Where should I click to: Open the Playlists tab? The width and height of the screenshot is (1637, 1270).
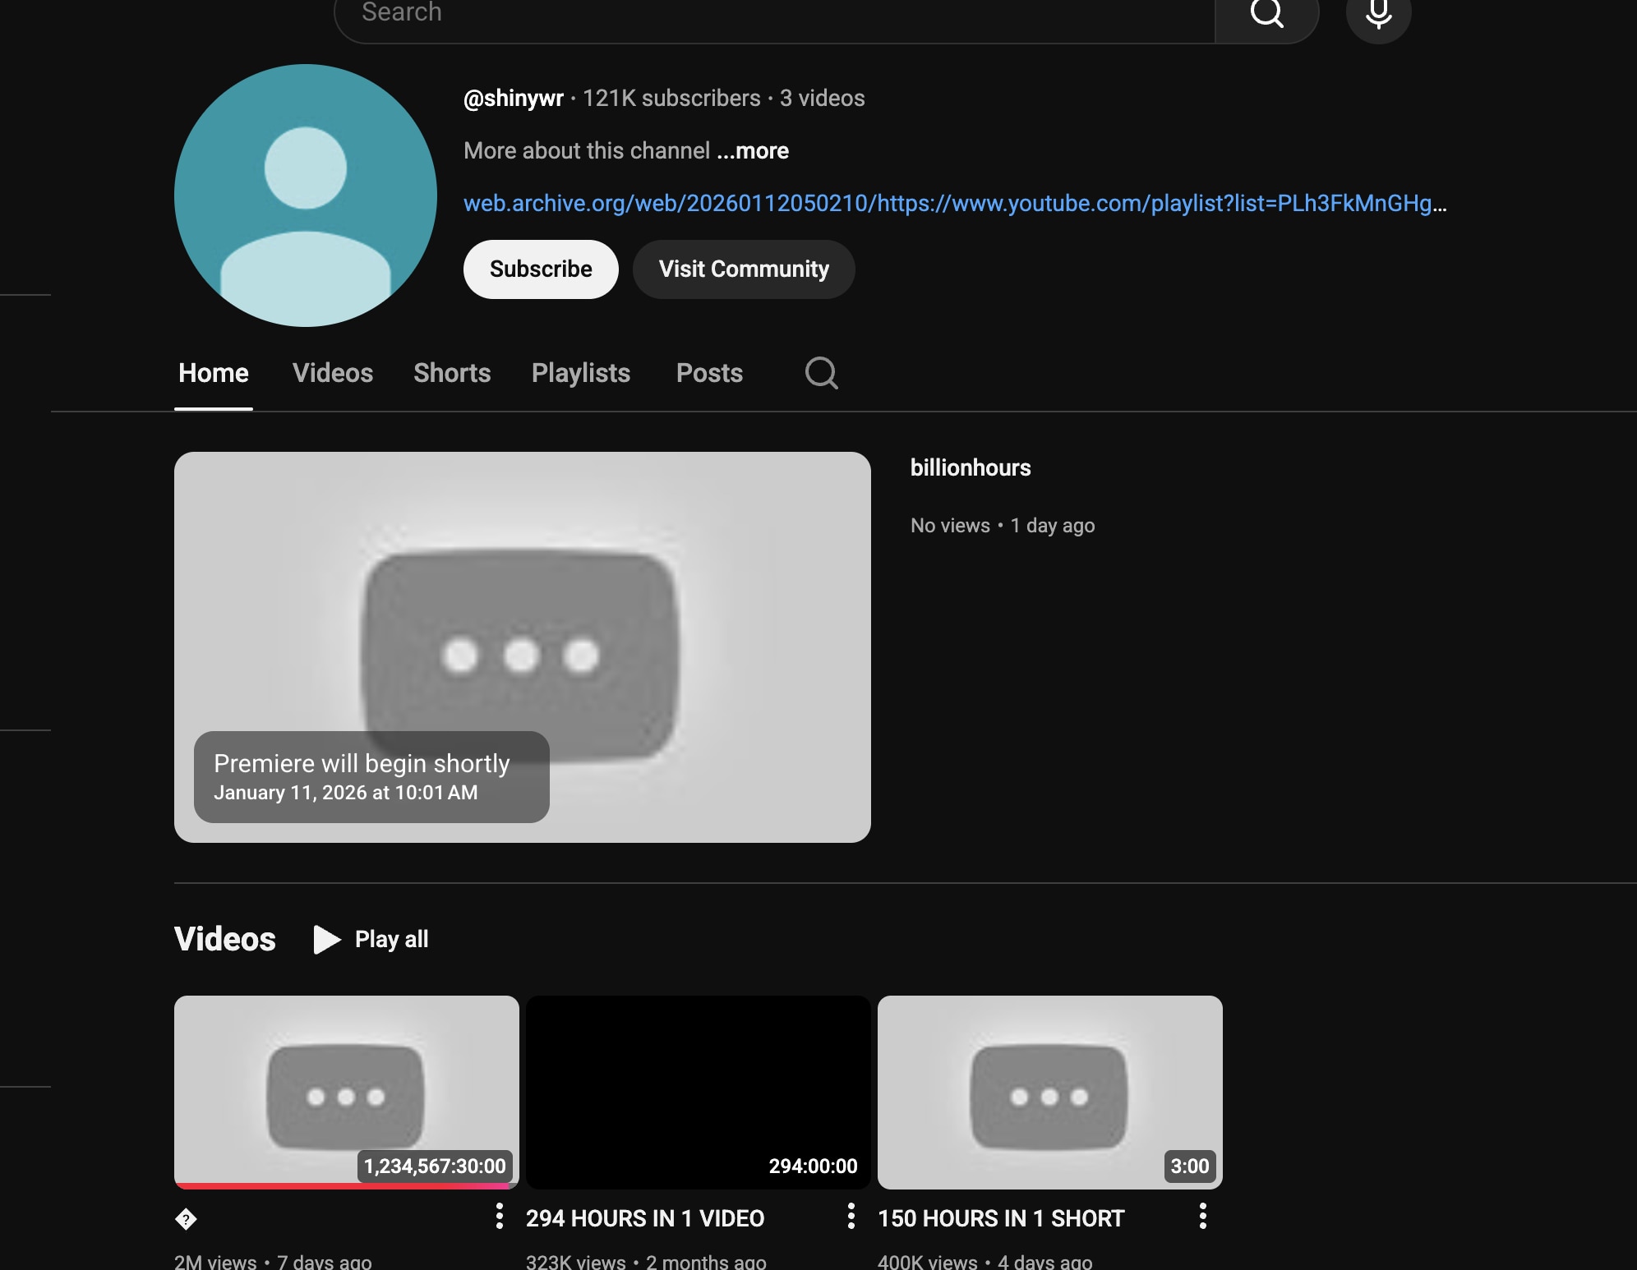coord(580,373)
